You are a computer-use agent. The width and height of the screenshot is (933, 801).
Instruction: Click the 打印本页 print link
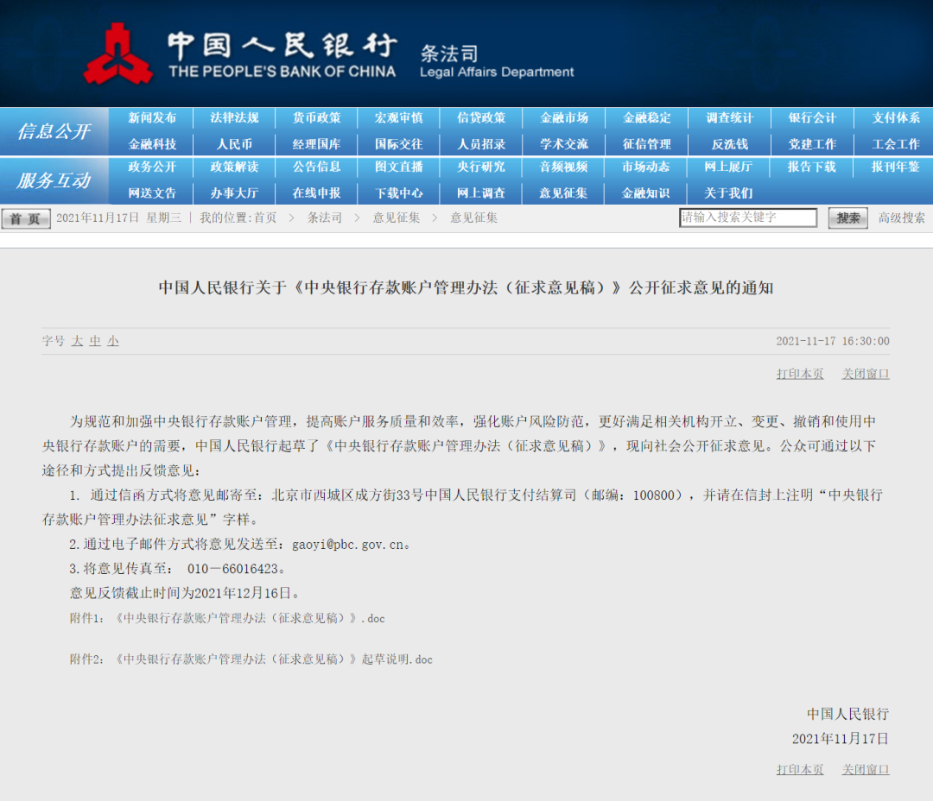(799, 374)
